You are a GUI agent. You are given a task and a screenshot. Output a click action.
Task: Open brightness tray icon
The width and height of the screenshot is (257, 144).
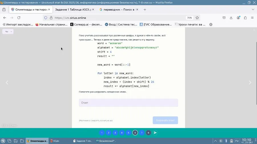pos(221,141)
